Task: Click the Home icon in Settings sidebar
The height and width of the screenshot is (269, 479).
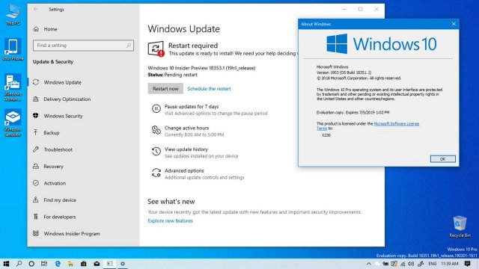Action: (x=36, y=29)
